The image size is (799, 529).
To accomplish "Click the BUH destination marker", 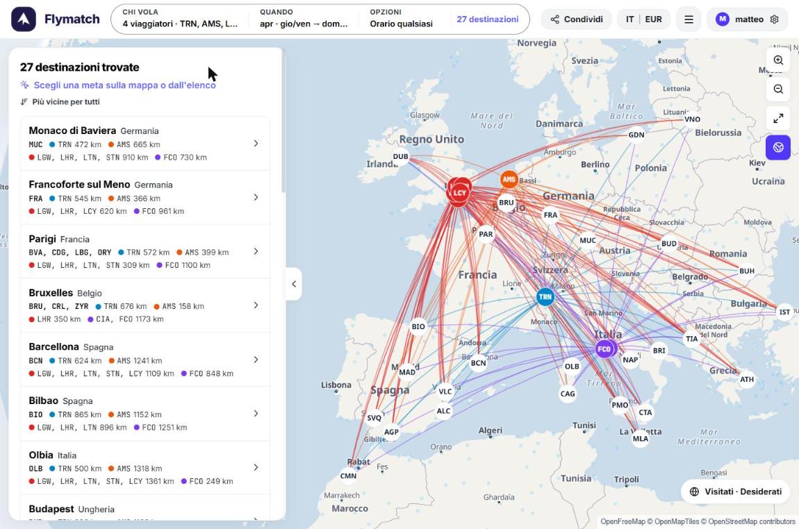I will (747, 271).
